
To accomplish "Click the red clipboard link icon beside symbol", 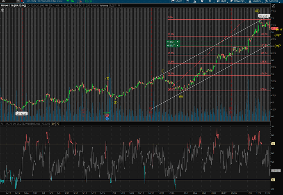I will coord(23,1).
